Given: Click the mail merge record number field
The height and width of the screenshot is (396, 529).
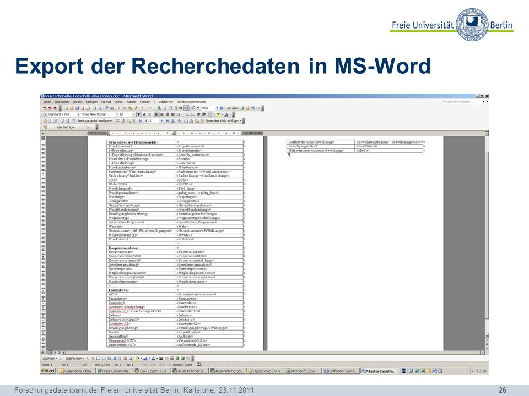Looking at the screenshot, I should coord(154,120).
